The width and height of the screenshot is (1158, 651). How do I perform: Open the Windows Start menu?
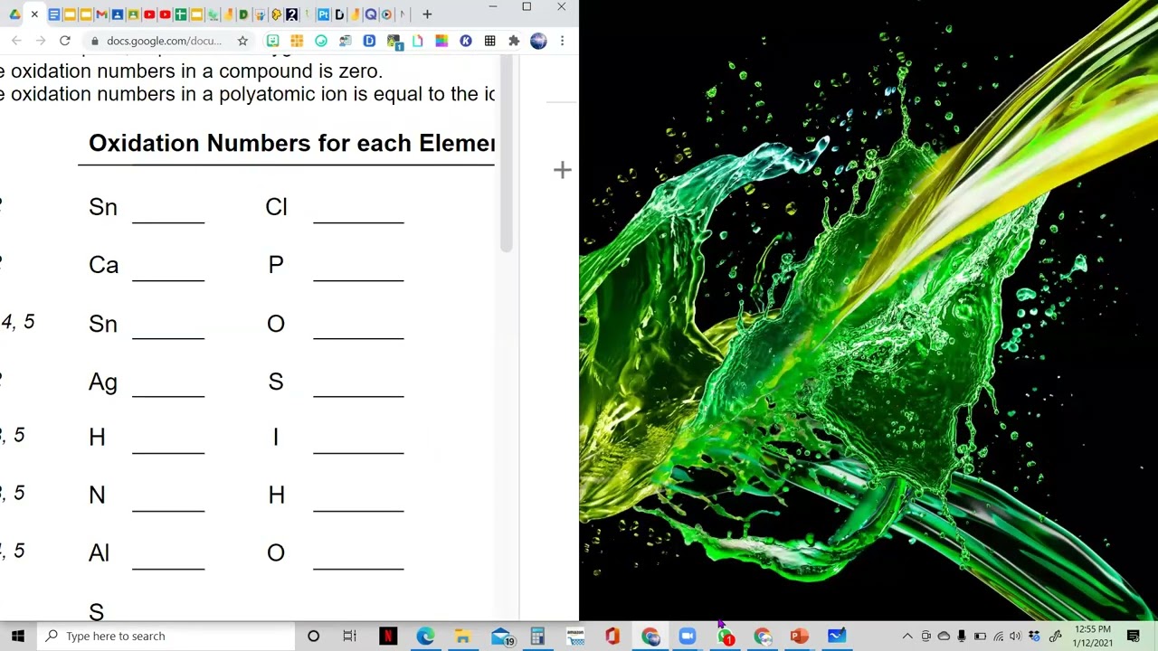coord(17,636)
